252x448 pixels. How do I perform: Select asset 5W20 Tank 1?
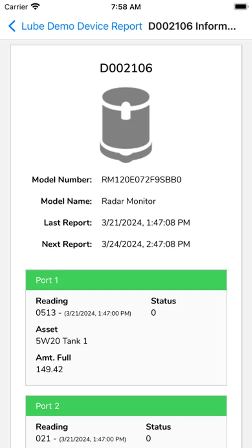[62, 341]
